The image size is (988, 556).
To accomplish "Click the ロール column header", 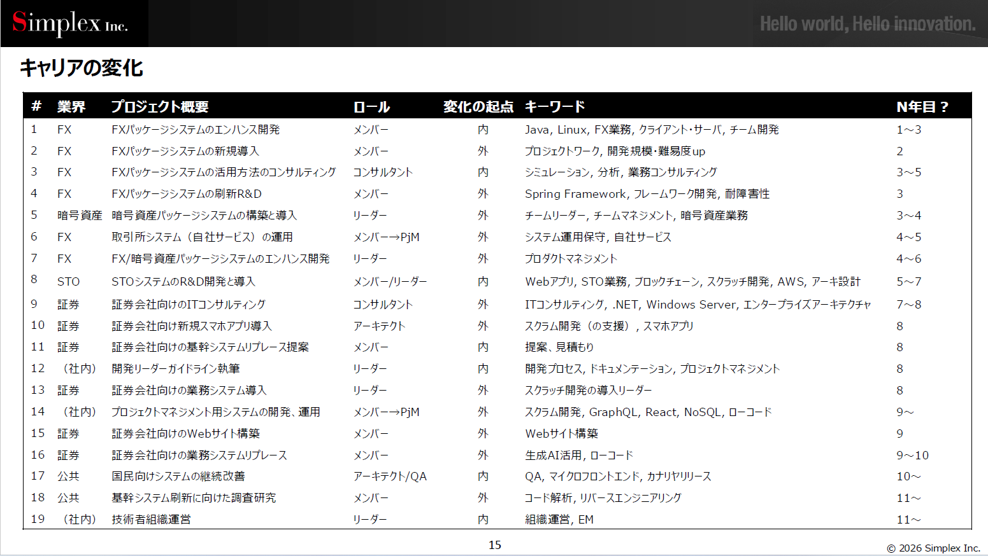I will (371, 107).
